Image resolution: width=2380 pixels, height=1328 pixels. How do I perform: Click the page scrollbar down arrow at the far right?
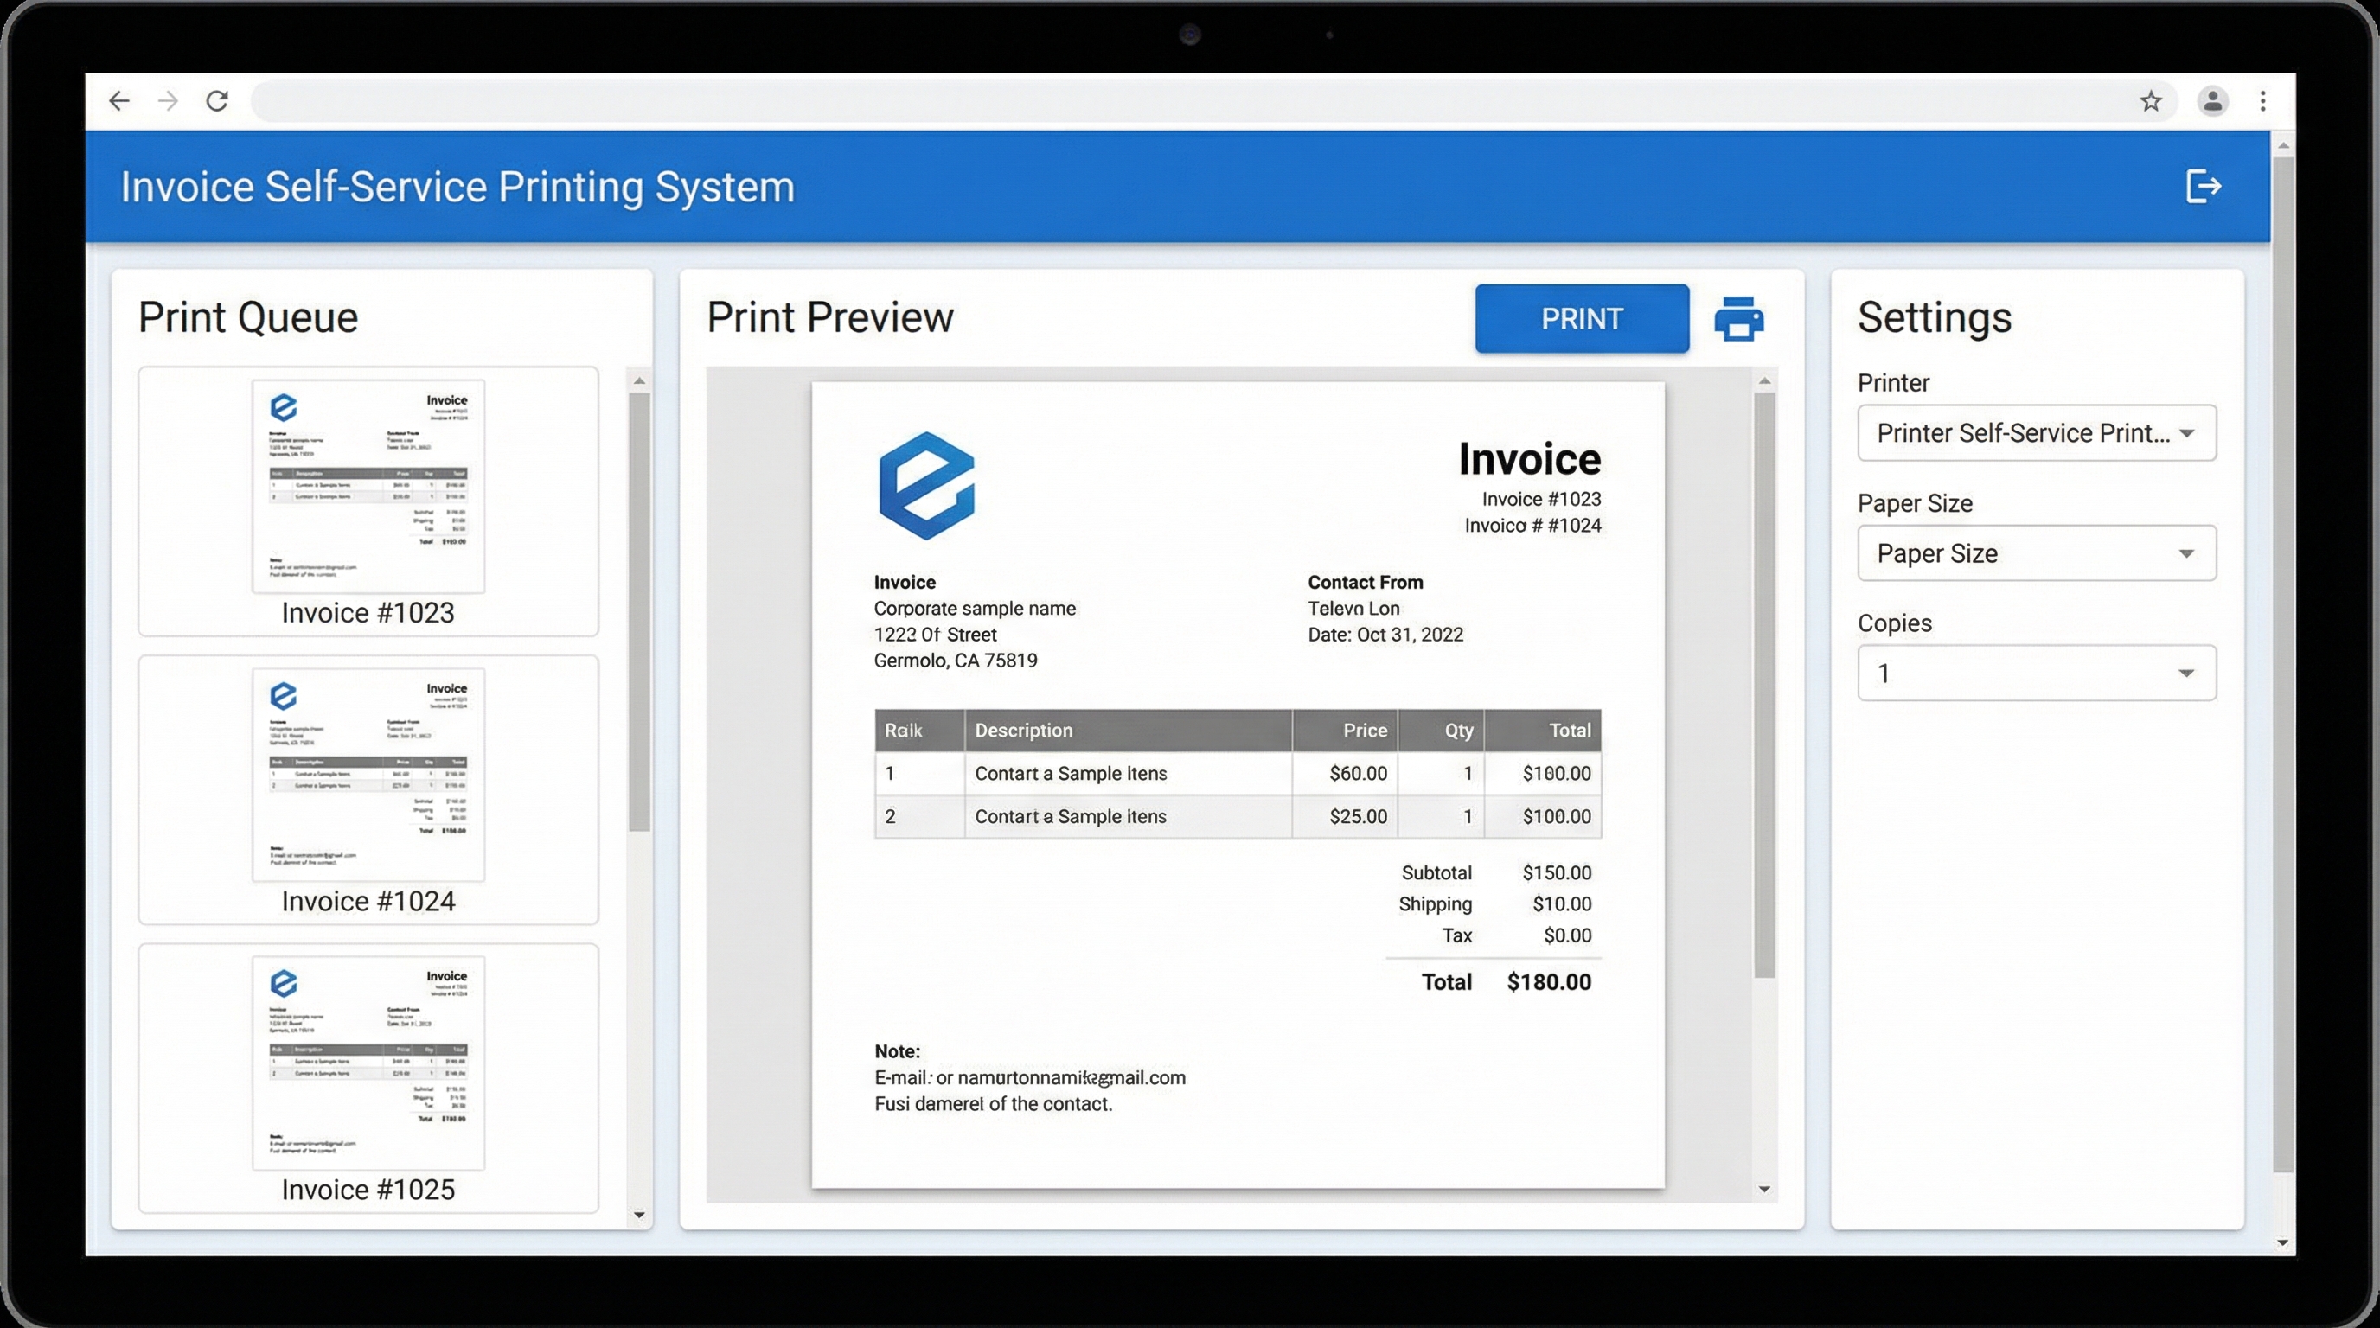coord(2282,1243)
